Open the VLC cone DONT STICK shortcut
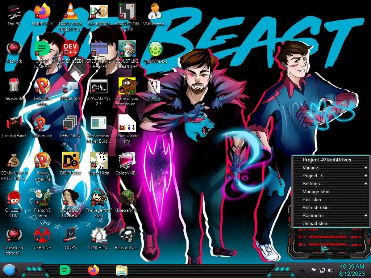Image resolution: width=371 pixels, height=278 pixels. coord(70,17)
